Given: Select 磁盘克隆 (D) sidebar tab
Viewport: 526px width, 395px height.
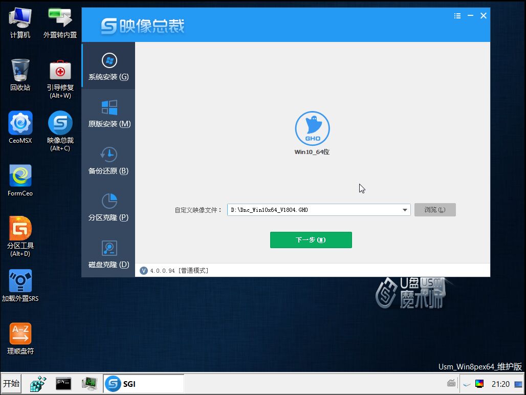Looking at the screenshot, I should 108,254.
